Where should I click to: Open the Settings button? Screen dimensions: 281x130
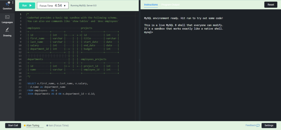[269, 125]
